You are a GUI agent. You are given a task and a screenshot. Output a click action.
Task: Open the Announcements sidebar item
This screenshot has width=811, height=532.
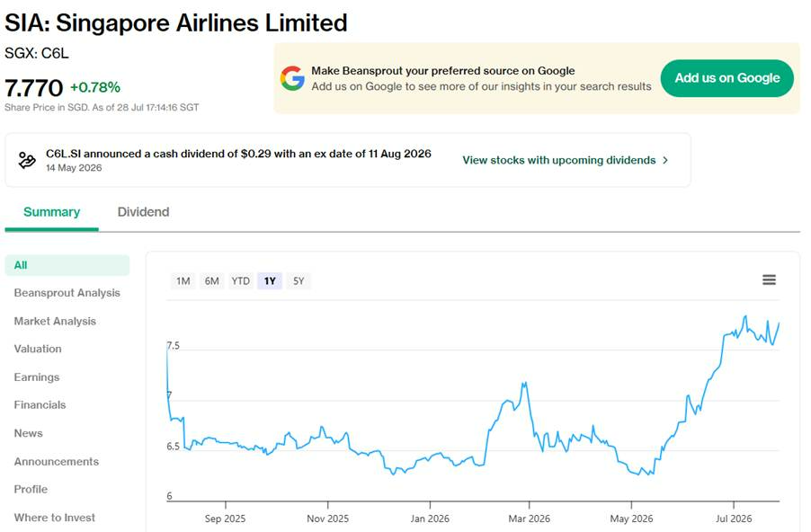tap(57, 461)
